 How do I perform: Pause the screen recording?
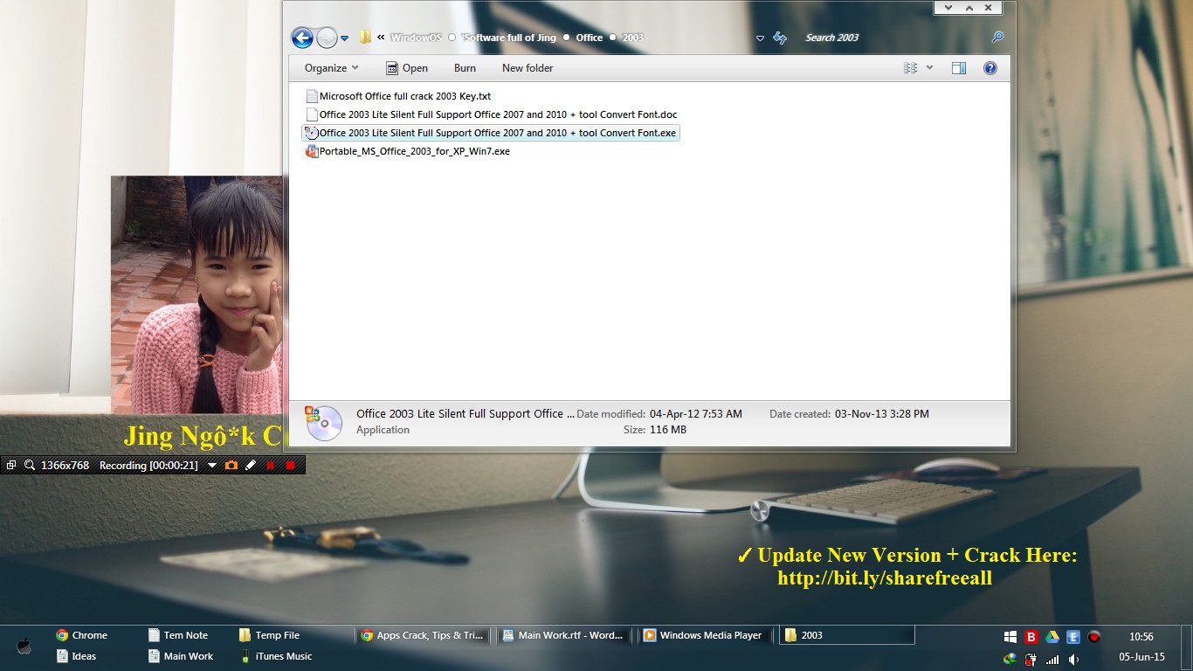click(271, 466)
